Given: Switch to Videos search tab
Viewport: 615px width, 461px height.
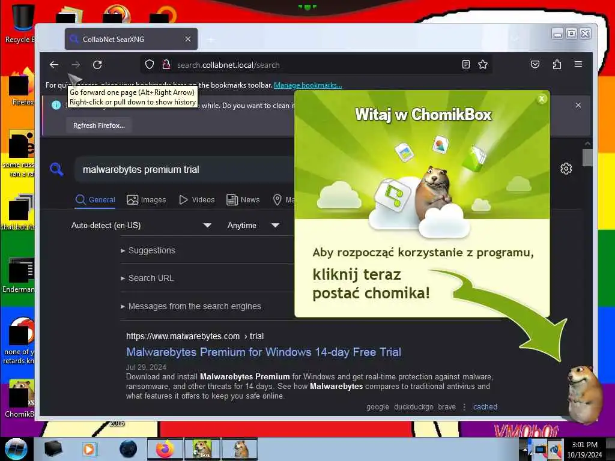Looking at the screenshot, I should (197, 199).
